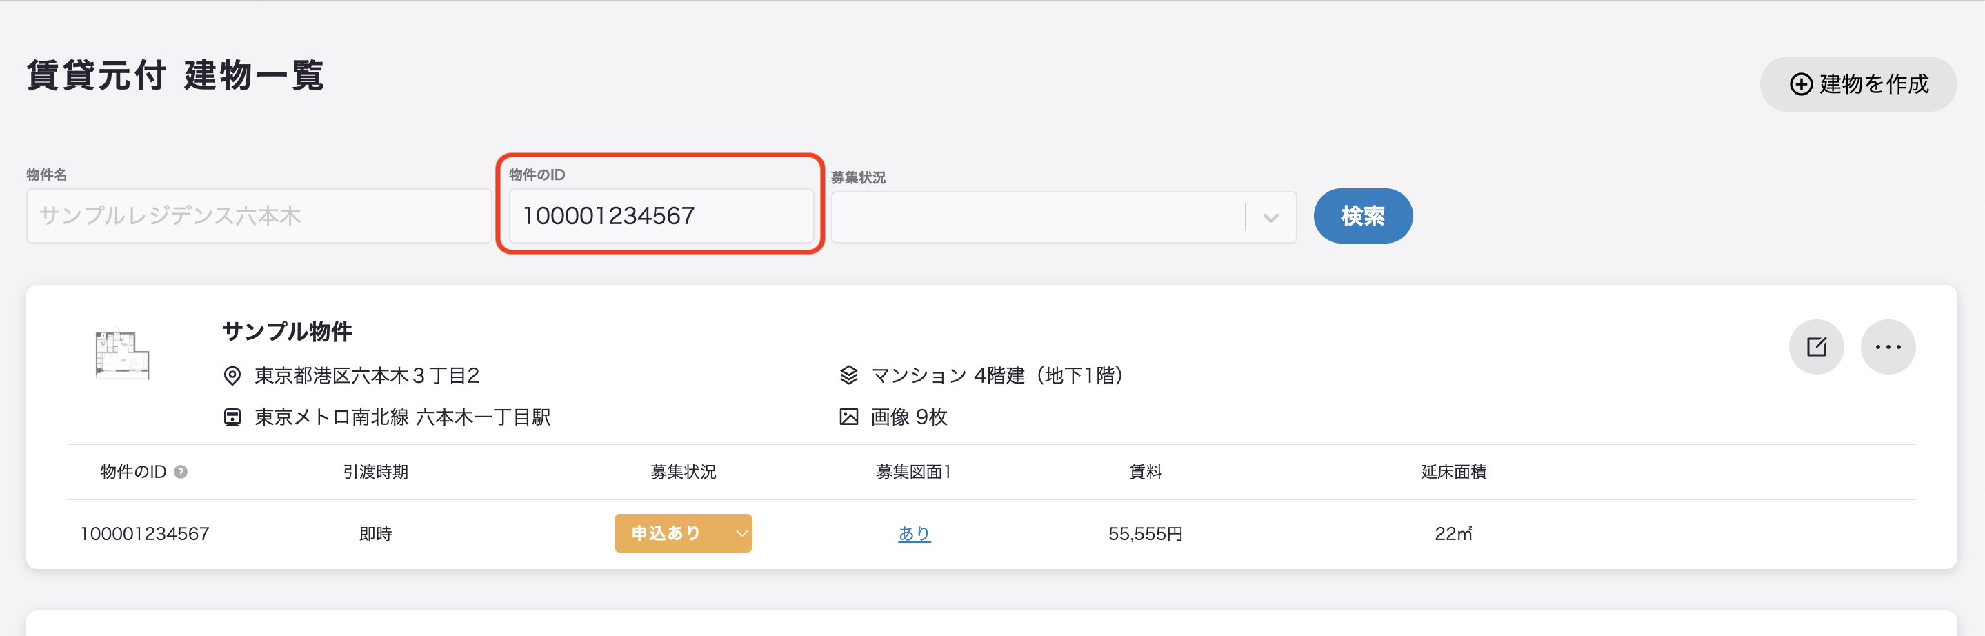The height and width of the screenshot is (636, 1985).
Task: Click the 55,555円 rent value
Action: (1145, 533)
